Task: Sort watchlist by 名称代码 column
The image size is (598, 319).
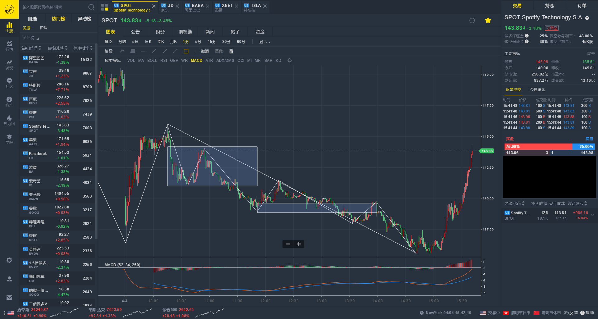Action: pyautogui.click(x=31, y=48)
